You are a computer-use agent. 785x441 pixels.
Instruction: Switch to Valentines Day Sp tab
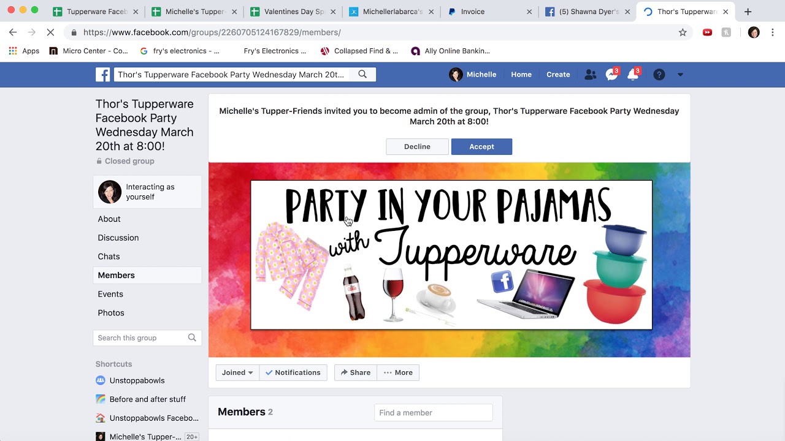pyautogui.click(x=293, y=12)
